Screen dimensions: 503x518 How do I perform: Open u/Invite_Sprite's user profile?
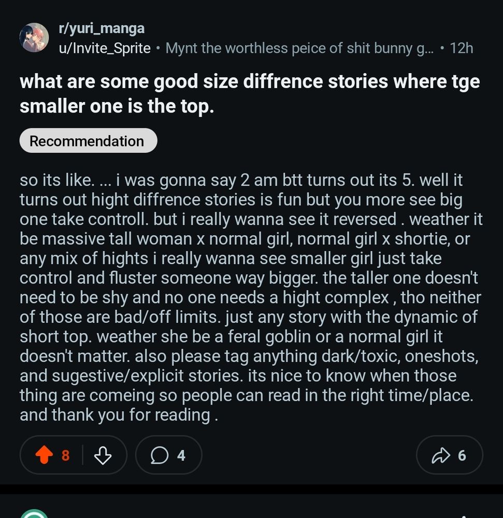[x=105, y=48]
